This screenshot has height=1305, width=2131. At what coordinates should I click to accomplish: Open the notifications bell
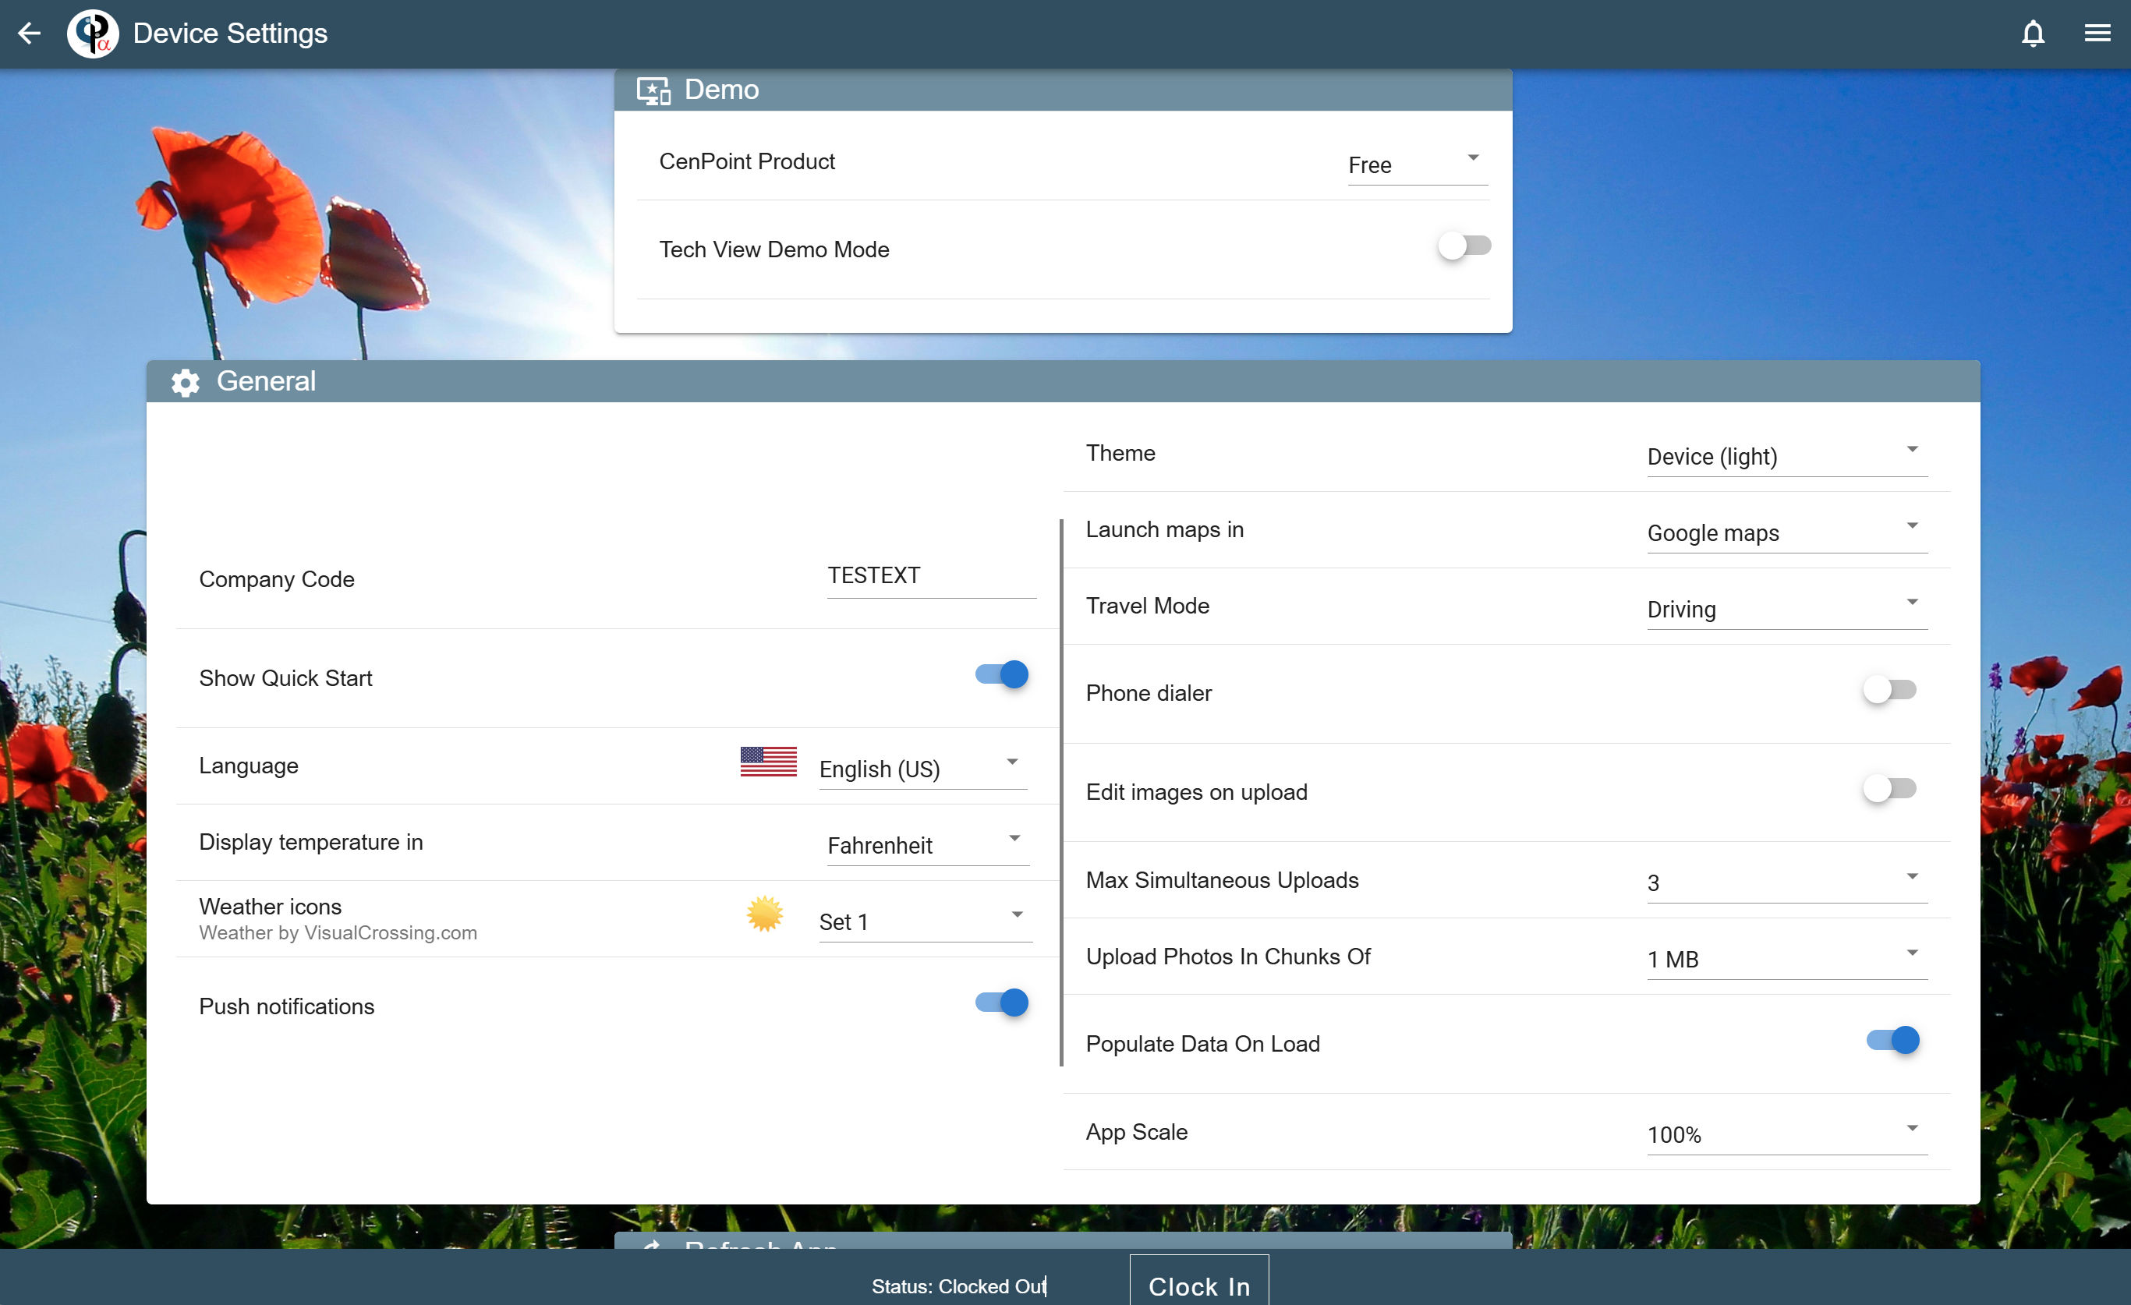pos(2033,34)
